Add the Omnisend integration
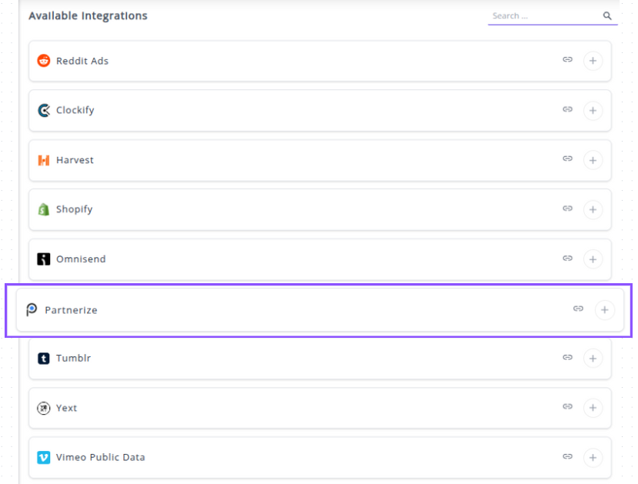638x484 pixels. coord(593,259)
